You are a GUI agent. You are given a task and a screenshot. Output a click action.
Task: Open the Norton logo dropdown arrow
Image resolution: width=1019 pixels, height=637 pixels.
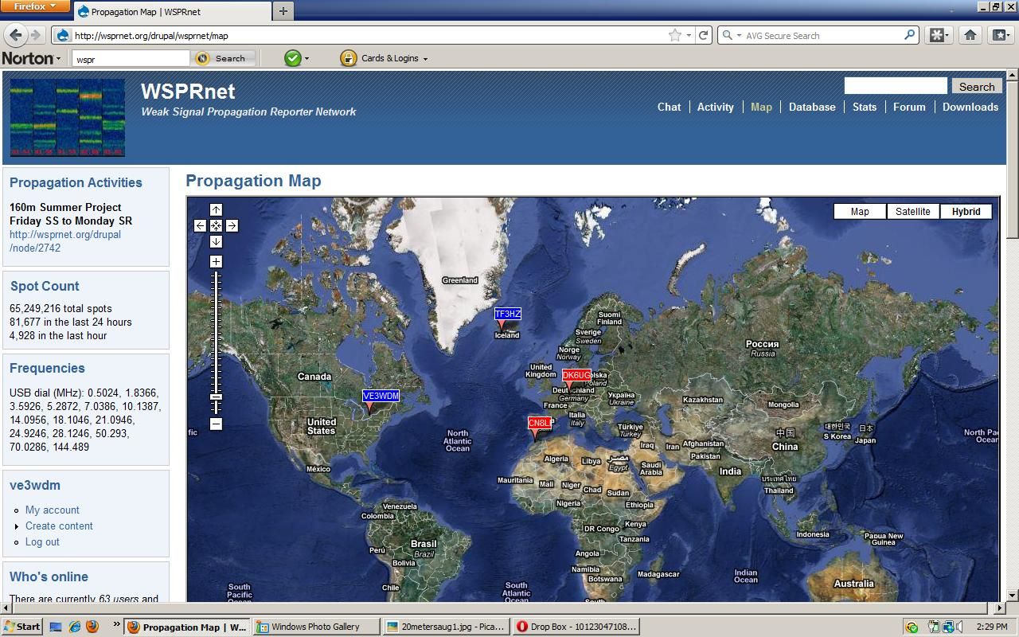[x=58, y=59]
